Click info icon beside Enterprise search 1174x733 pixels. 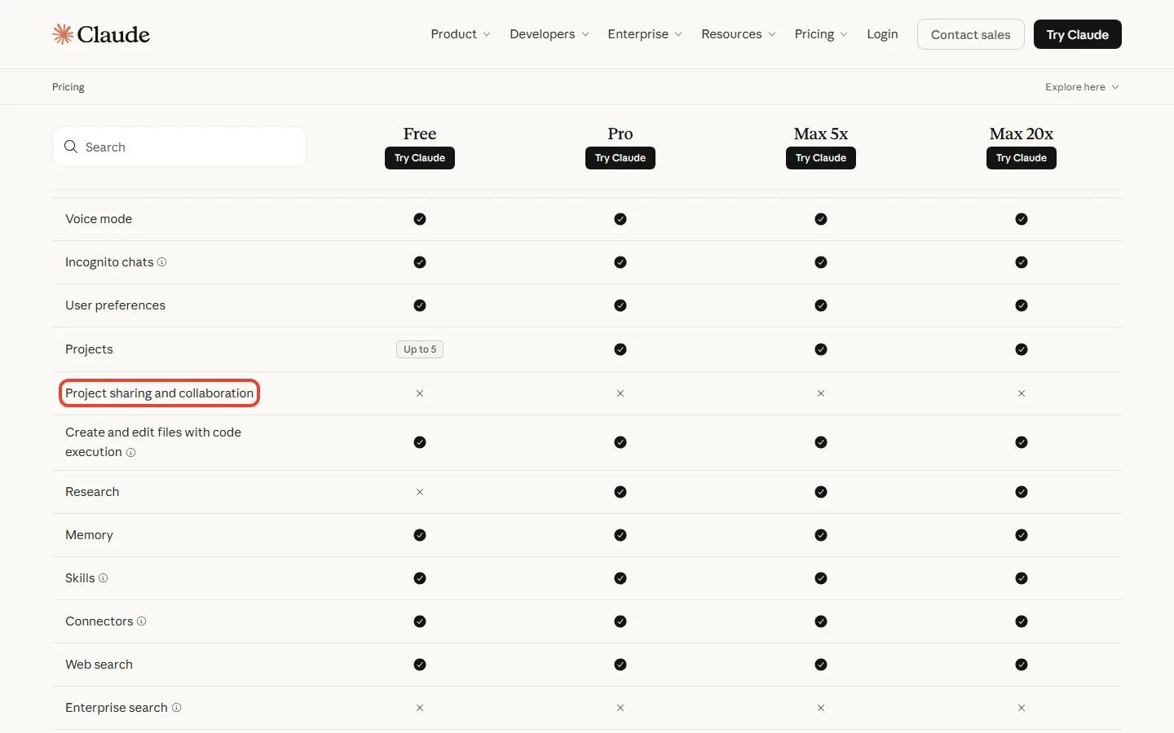click(176, 708)
